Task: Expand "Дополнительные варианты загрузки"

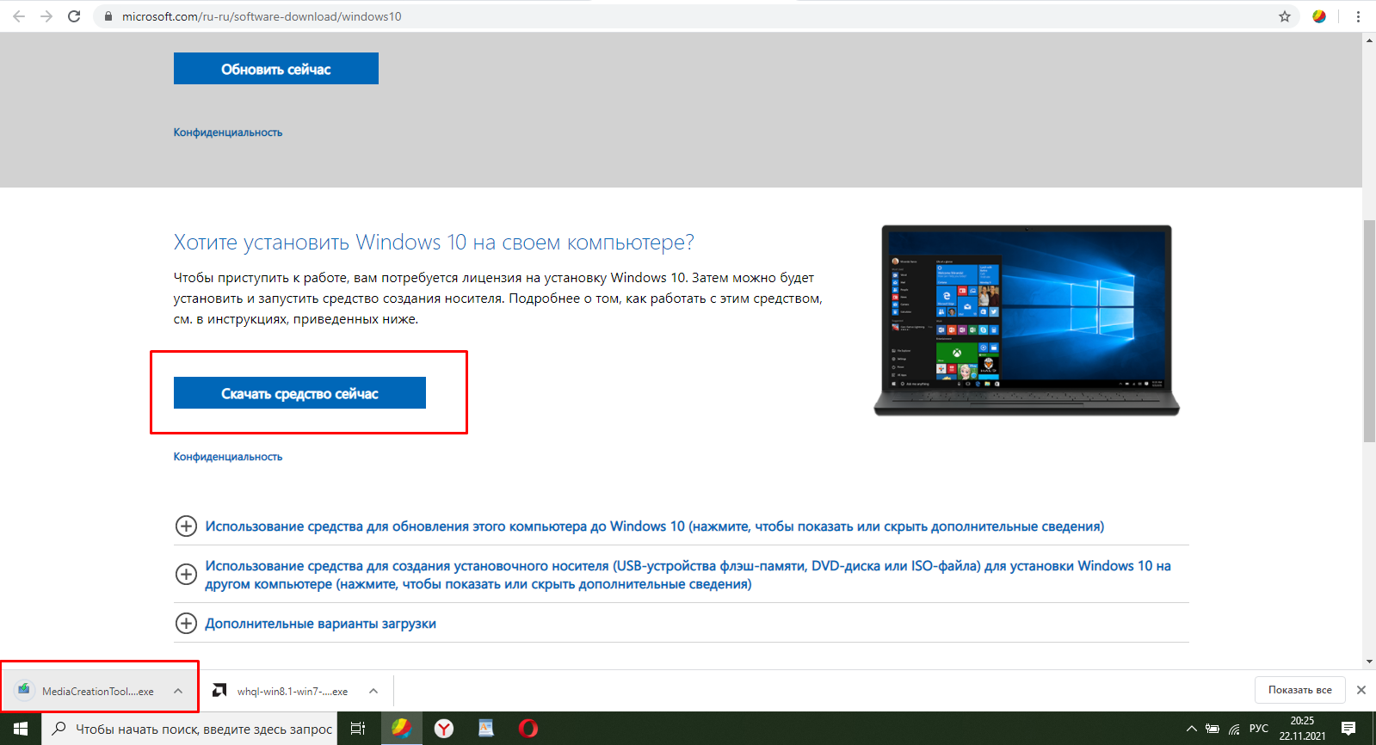Action: coord(186,623)
